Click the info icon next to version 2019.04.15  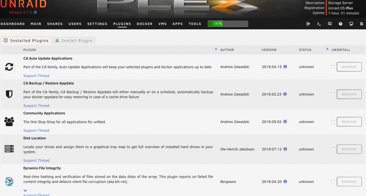[285, 67]
